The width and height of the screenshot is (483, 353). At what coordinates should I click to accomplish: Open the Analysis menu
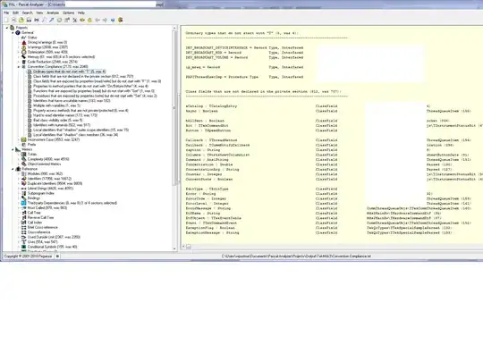(53, 13)
